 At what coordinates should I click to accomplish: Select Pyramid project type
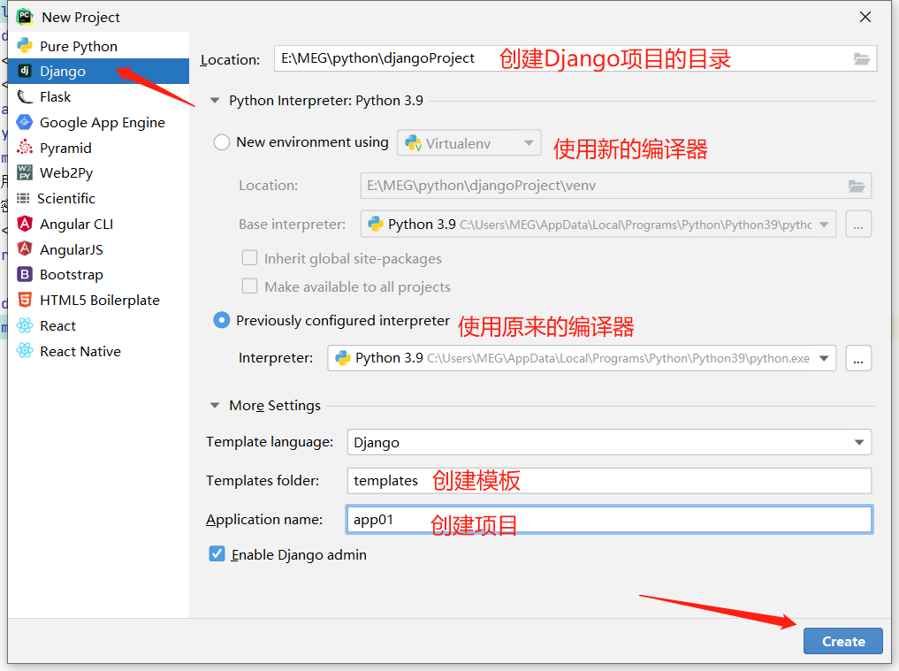coord(99,148)
